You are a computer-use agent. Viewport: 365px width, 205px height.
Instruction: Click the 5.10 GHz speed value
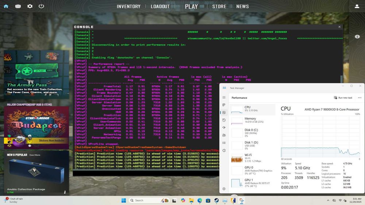coord(302,168)
